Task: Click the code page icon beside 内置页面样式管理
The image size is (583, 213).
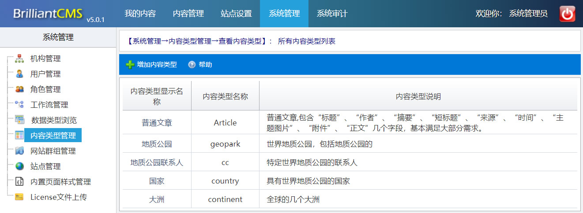Action: click(x=19, y=182)
